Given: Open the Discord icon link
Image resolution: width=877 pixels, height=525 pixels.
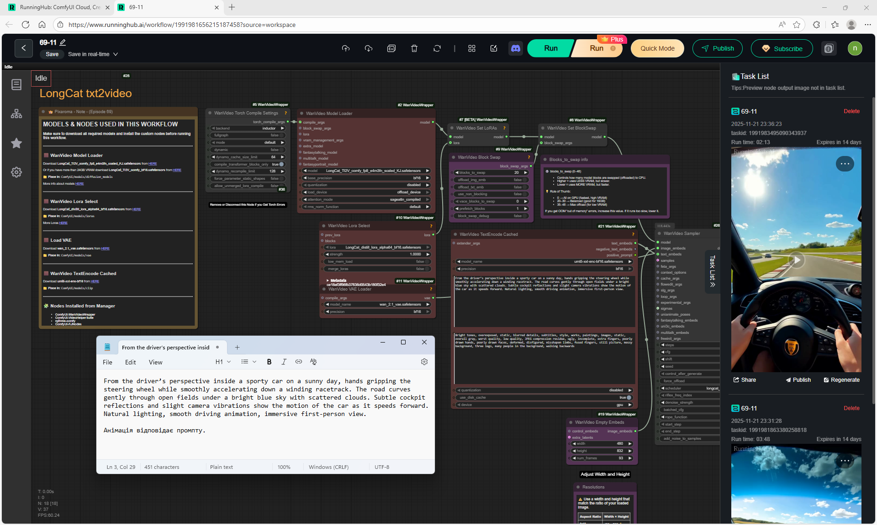Looking at the screenshot, I should (x=516, y=48).
